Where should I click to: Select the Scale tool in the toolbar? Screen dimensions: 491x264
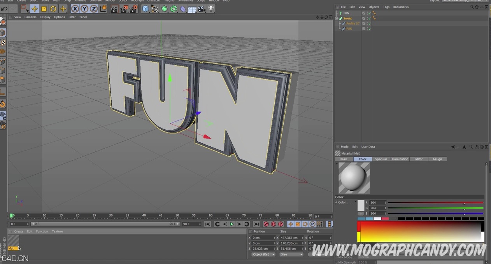[44, 9]
